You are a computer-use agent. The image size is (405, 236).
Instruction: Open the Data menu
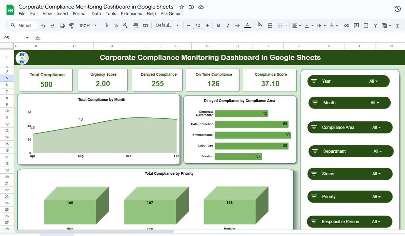point(96,13)
